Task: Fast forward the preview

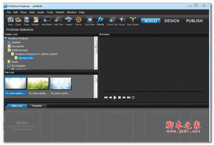Action: [x=124, y=98]
